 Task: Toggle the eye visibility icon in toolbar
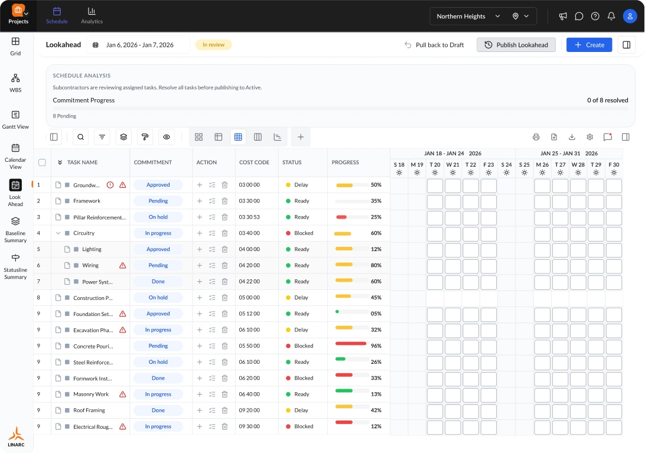166,137
